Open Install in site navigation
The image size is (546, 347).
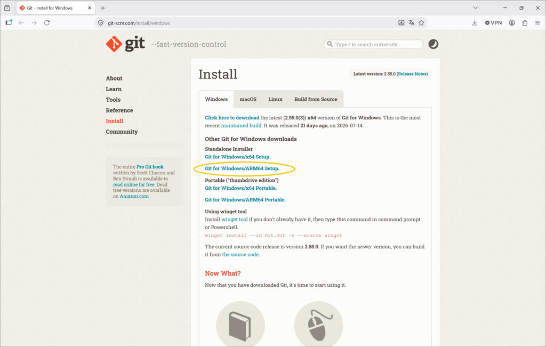pyautogui.click(x=115, y=121)
